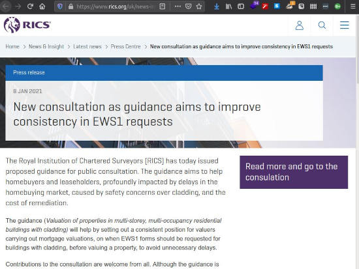Open the downloads panel
Screen dimensions: 359x269
pyautogui.click(x=216, y=7)
